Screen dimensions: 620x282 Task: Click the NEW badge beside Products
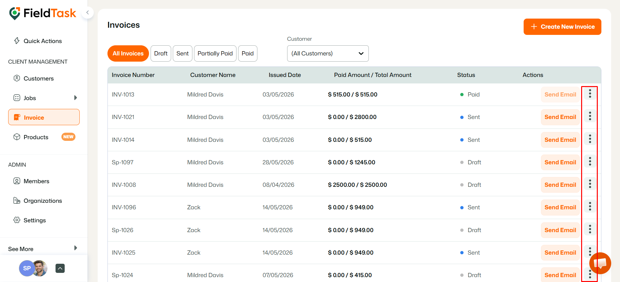click(68, 137)
